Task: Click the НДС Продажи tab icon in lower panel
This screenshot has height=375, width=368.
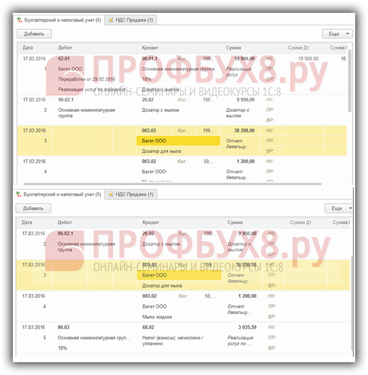Action: click(110, 194)
